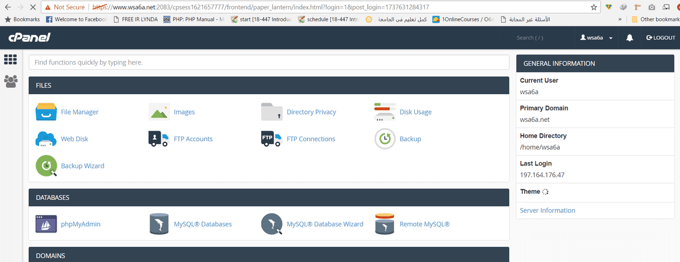Select the primary domain wsa6a.net text
The image size is (680, 262).
click(x=535, y=120)
